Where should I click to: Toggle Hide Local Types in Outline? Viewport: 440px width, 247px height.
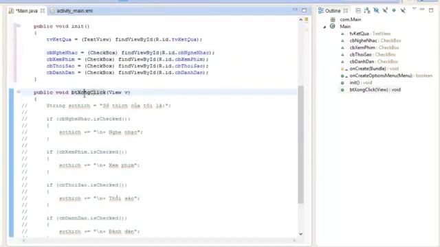[403, 11]
